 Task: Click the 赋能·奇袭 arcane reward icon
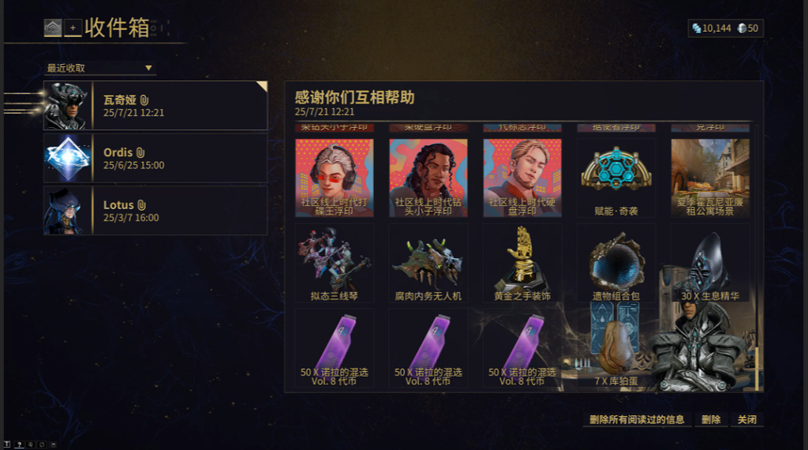(x=616, y=178)
